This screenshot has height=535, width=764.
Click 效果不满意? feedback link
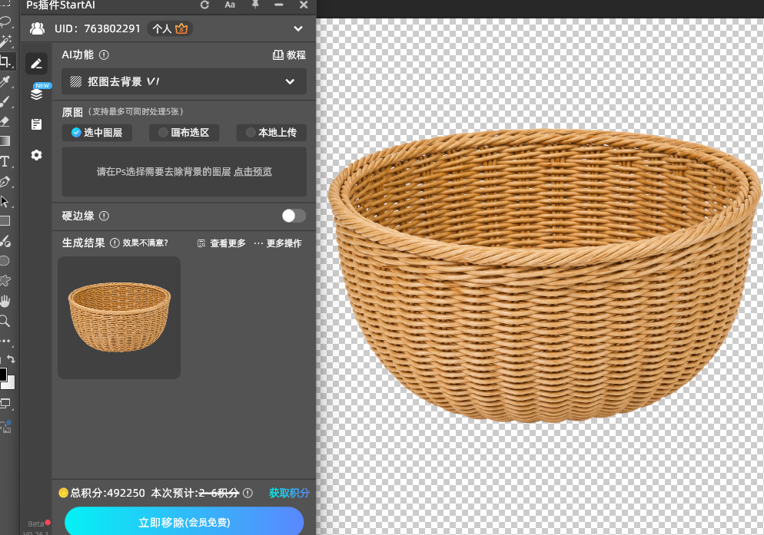[x=145, y=243]
